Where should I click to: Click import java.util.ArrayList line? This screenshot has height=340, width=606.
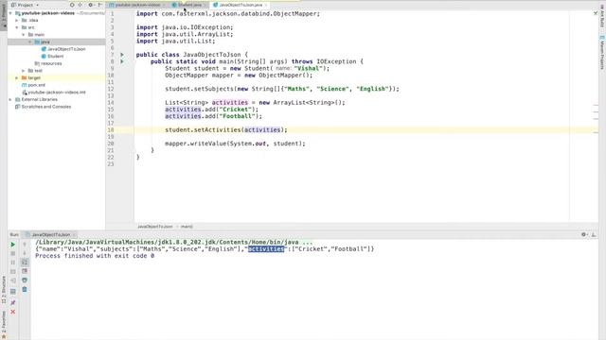(185, 34)
